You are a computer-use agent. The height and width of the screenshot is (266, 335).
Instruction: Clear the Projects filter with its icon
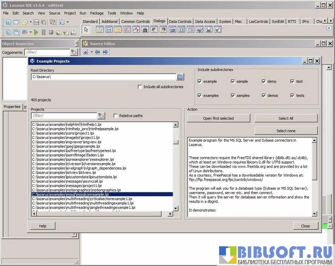click(x=101, y=116)
